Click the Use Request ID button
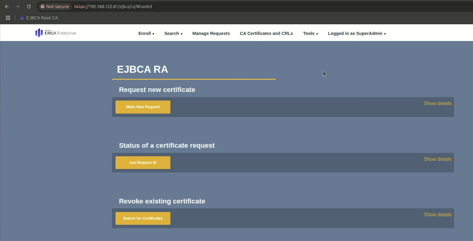 point(143,163)
